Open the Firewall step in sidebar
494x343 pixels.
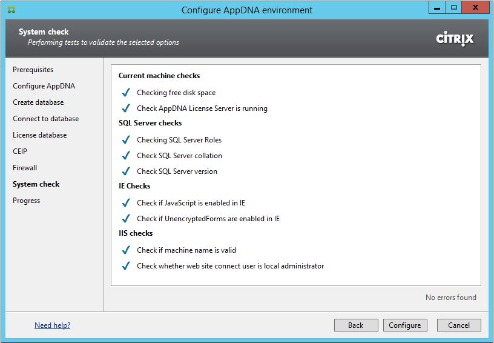25,168
